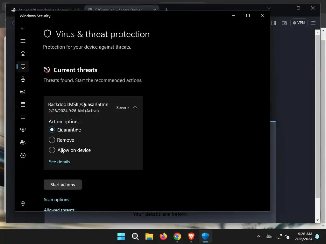Open See details link for threat
This screenshot has width=326, height=244.
[60, 162]
